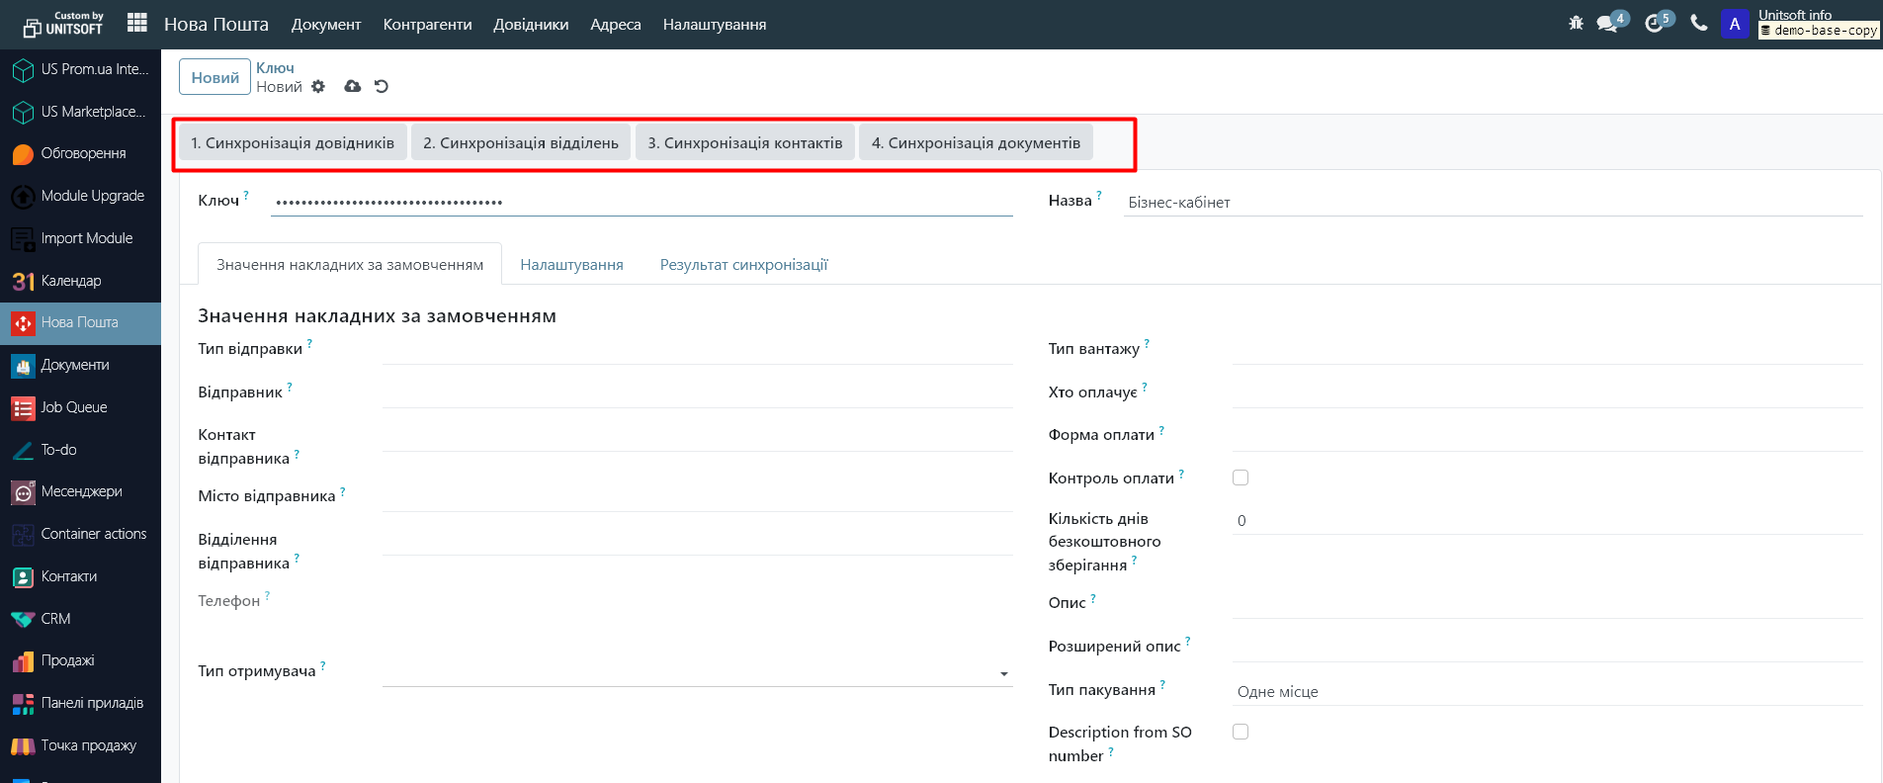Viewport: 1883px width, 783px height.
Task: Open the activities clock icon
Action: pyautogui.click(x=1655, y=23)
